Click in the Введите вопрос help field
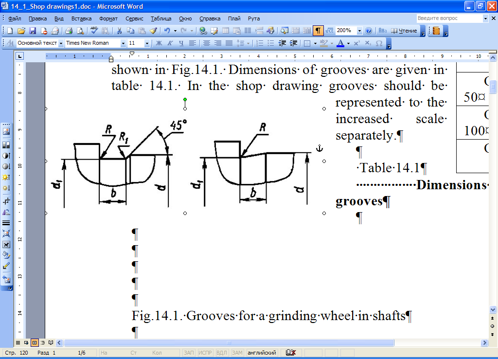 coord(449,18)
